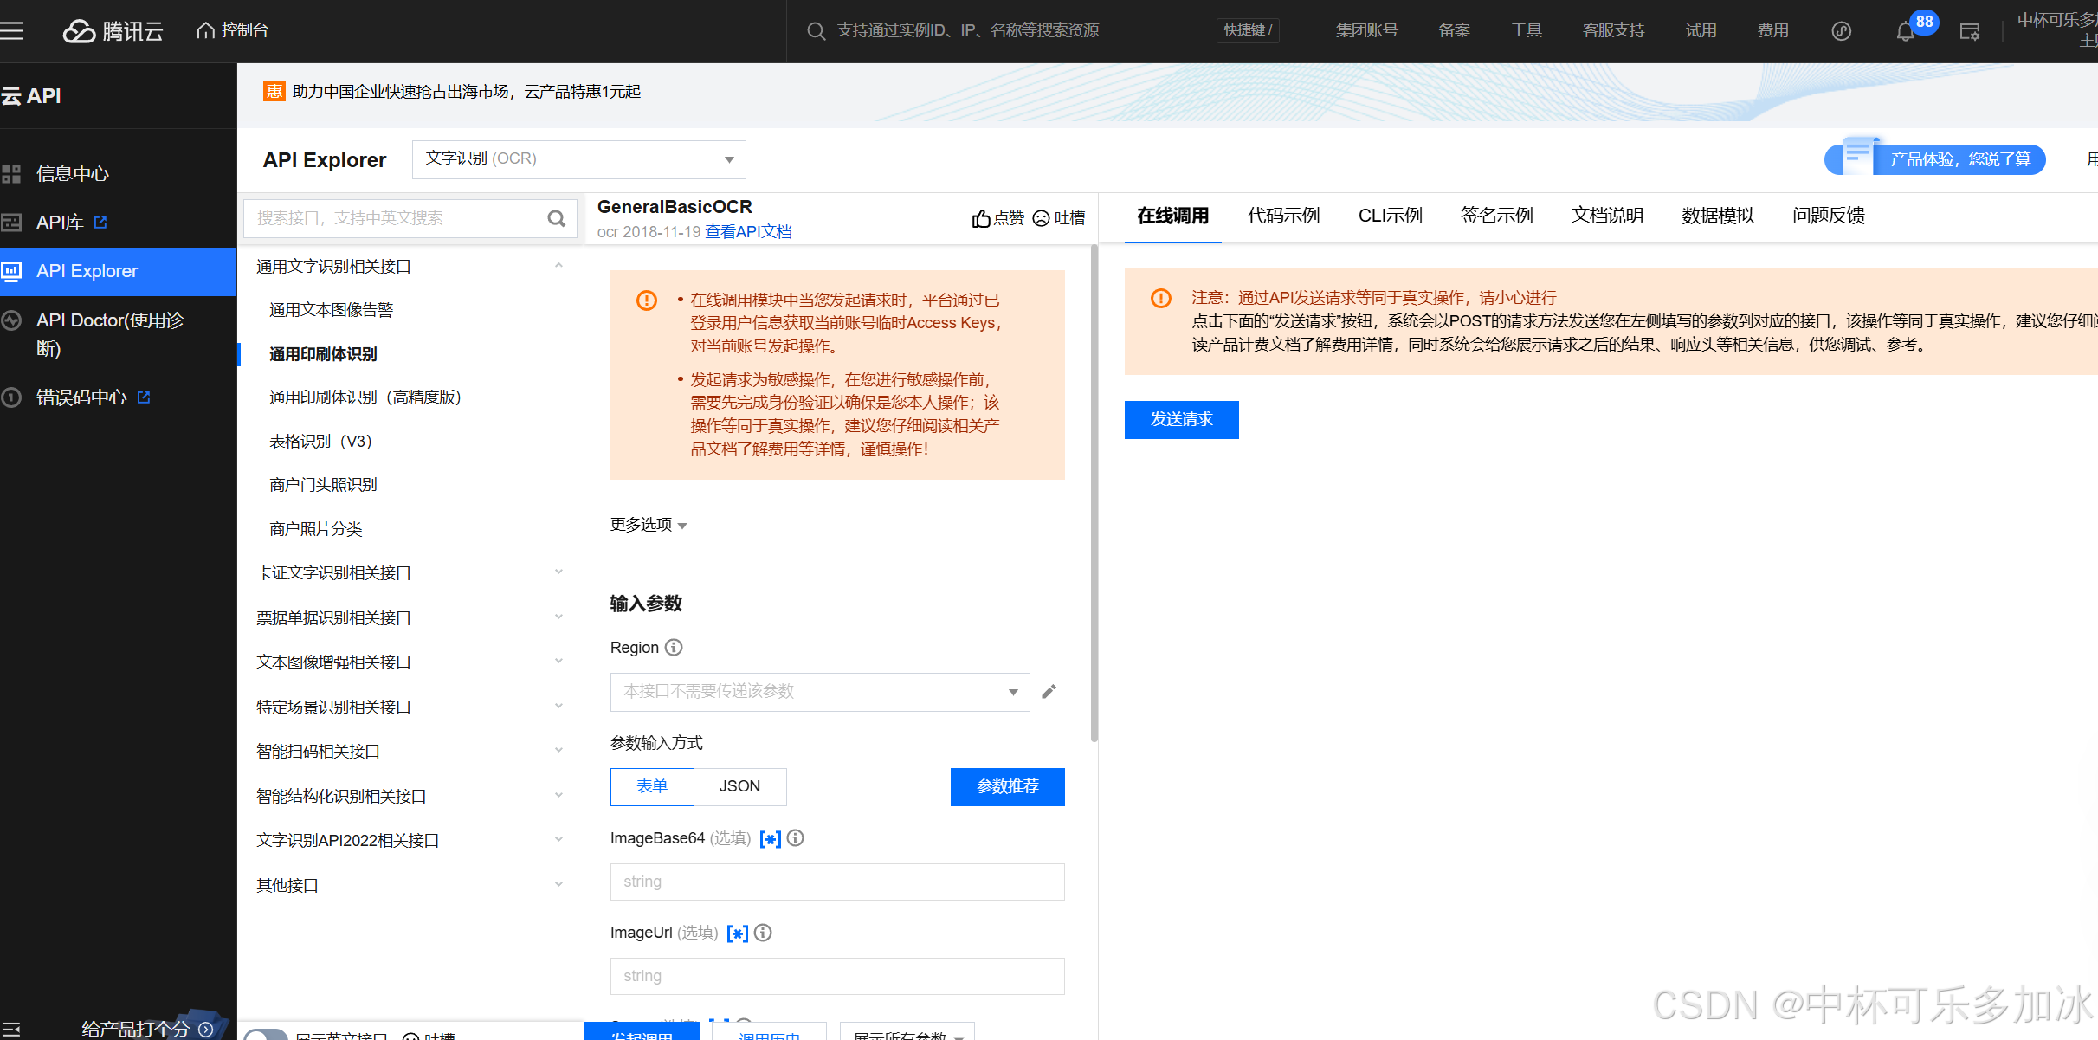
Task: Click the interface search magnifier icon
Action: click(x=557, y=218)
